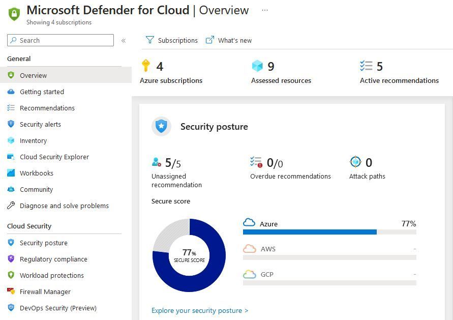Click the sidebar Security posture shield icon
Screen dimensions: 453x320
click(11, 243)
